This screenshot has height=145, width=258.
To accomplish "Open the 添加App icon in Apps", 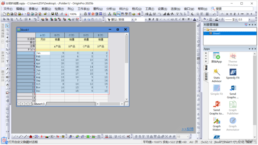I will [x=217, y=58].
